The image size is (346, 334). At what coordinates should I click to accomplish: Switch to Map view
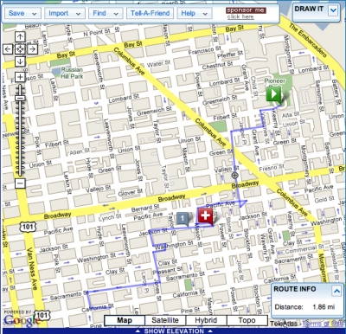pos(125,320)
